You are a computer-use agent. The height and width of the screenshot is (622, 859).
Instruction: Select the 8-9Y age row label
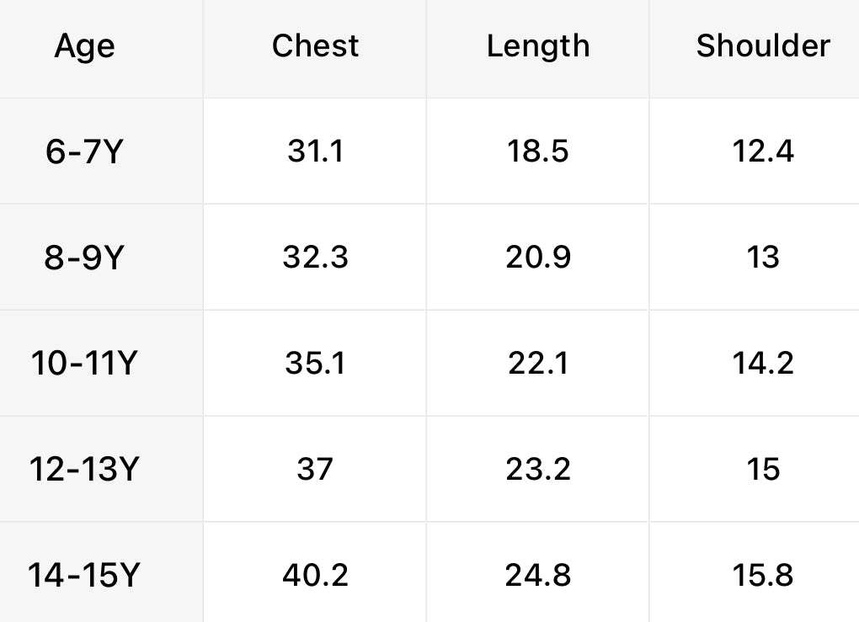tap(84, 258)
